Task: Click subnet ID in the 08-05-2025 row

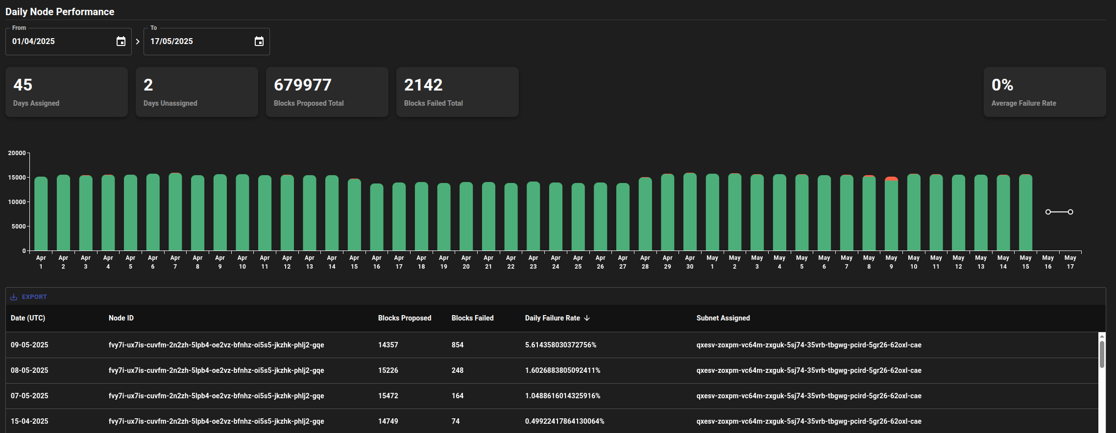Action: coord(808,370)
